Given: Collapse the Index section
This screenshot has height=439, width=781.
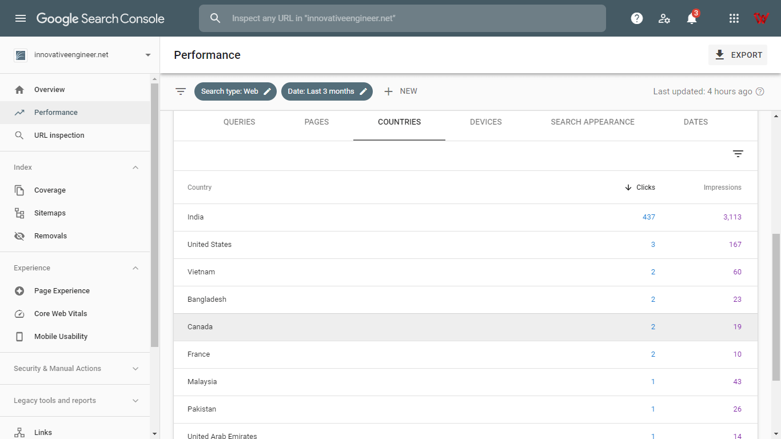Looking at the screenshot, I should 136,167.
